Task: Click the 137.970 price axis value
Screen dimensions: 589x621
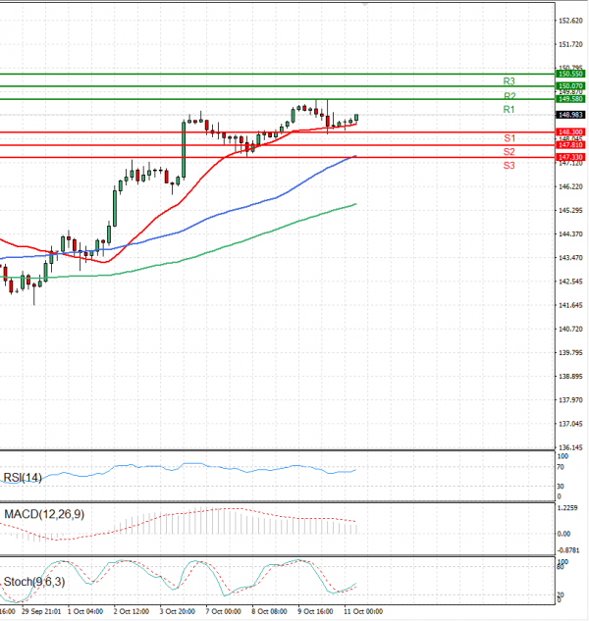Action: click(570, 400)
